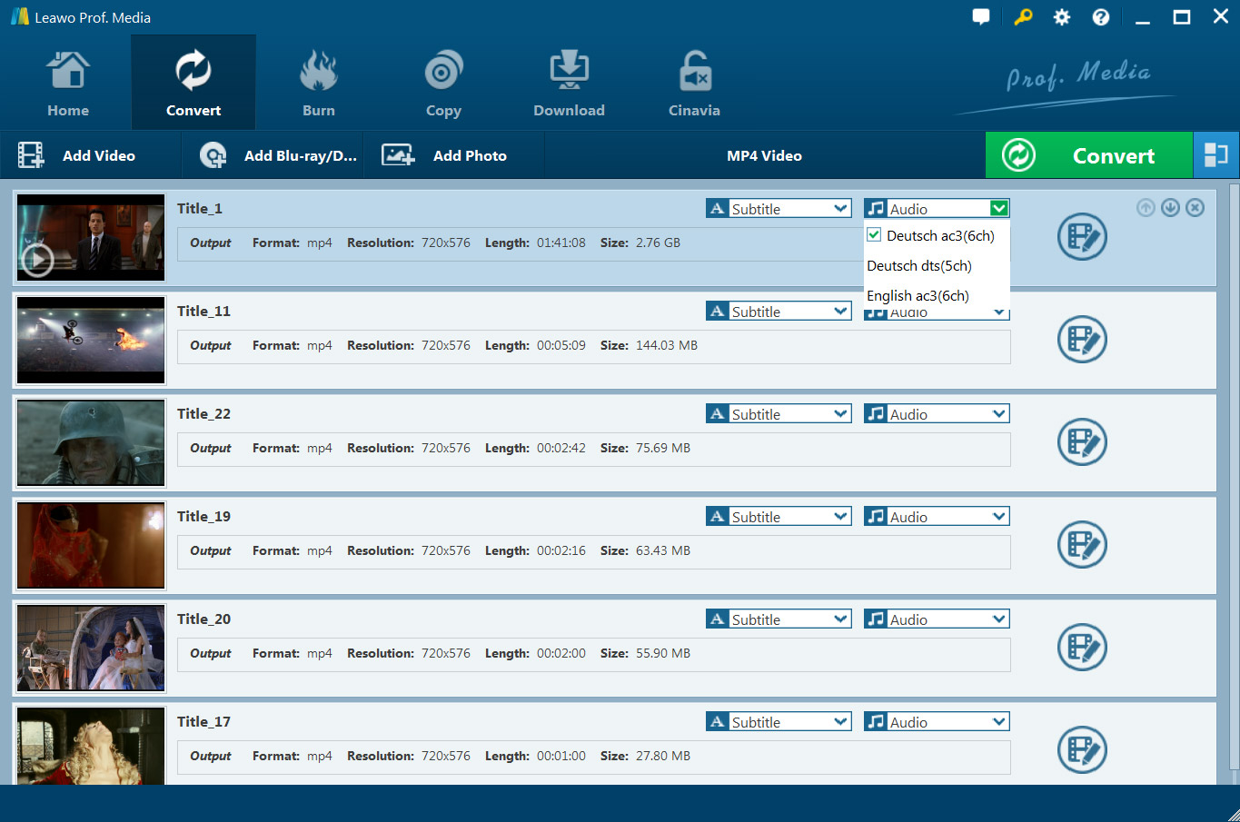Viewport: 1240px width, 822px height.
Task: Open settings with the gear icon
Action: click(x=1062, y=17)
